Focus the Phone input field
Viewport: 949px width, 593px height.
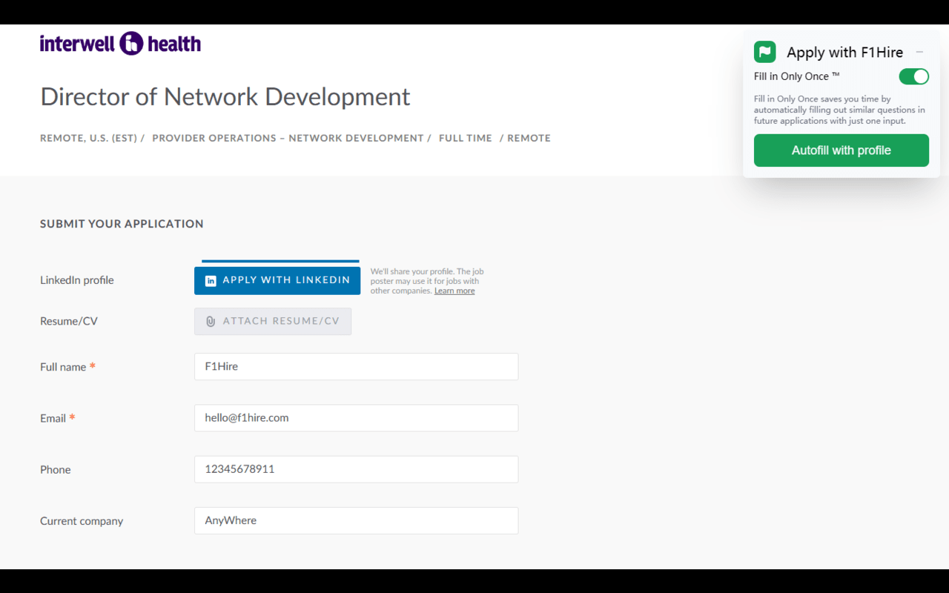356,469
